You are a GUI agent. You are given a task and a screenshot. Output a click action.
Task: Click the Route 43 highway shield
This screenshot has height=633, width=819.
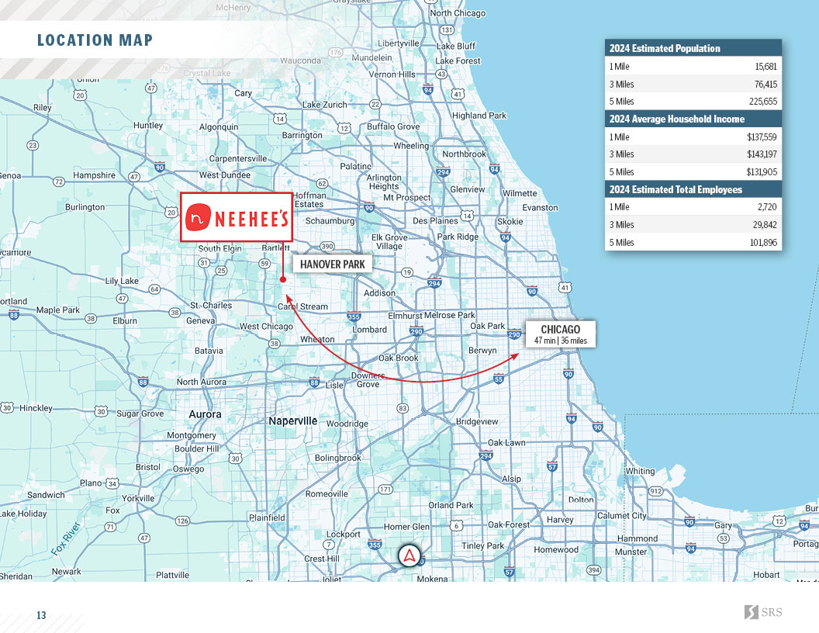click(x=441, y=74)
